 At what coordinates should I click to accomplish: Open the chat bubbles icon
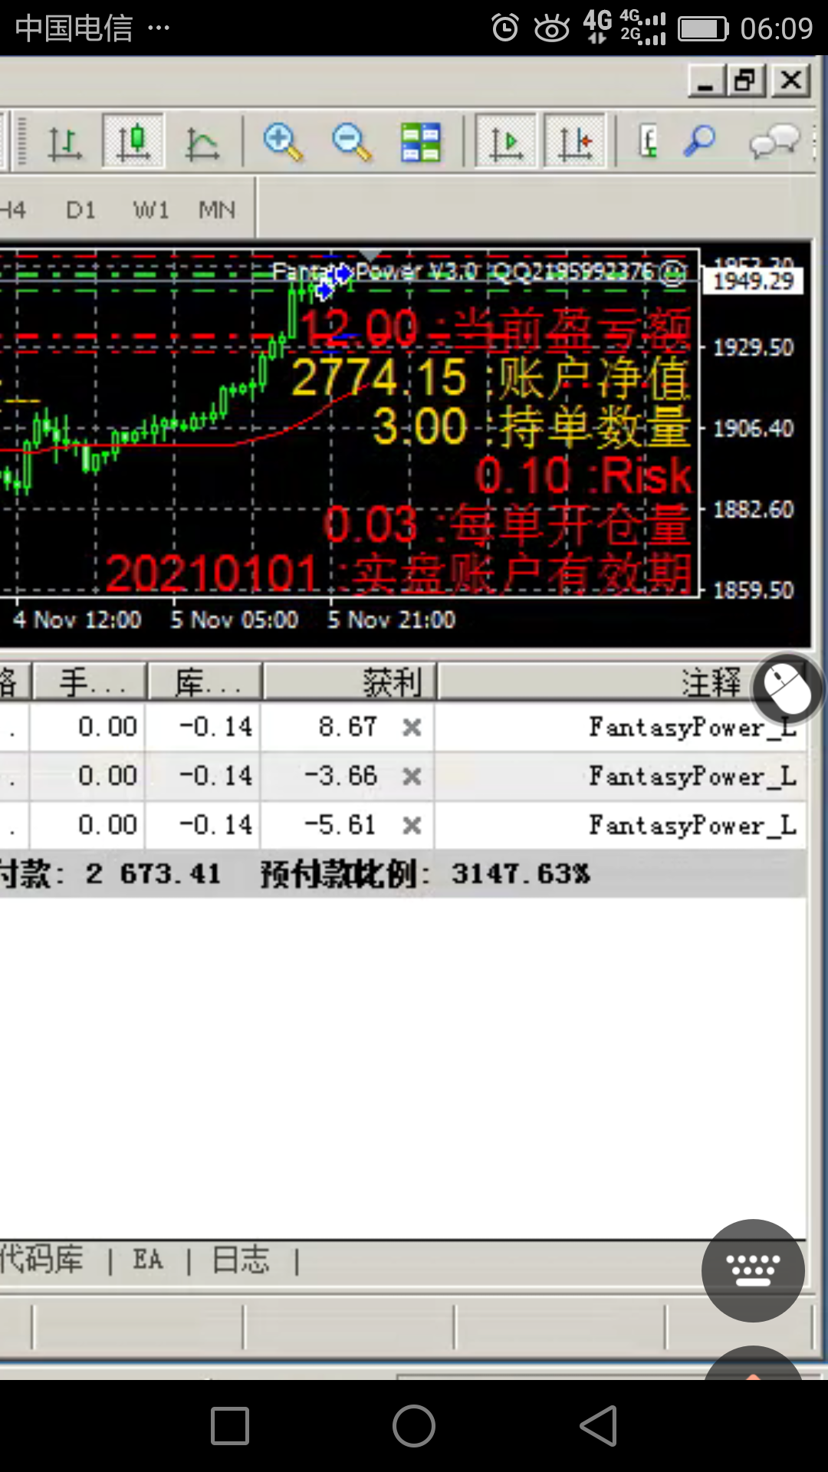tap(774, 142)
